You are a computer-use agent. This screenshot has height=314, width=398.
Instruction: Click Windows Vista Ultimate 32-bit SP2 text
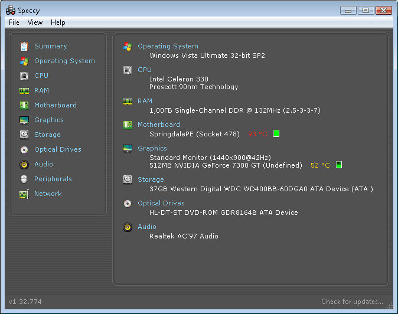[207, 55]
